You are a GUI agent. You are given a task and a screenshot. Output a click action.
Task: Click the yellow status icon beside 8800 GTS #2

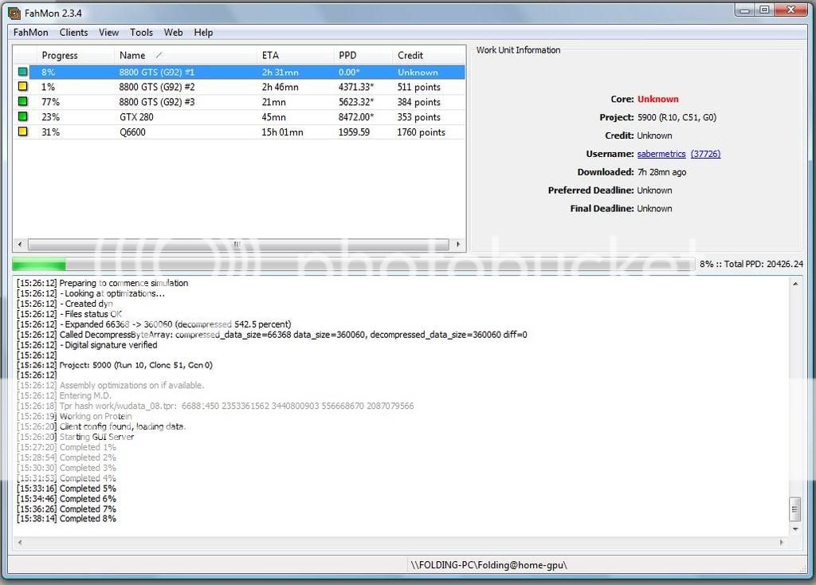(x=24, y=86)
